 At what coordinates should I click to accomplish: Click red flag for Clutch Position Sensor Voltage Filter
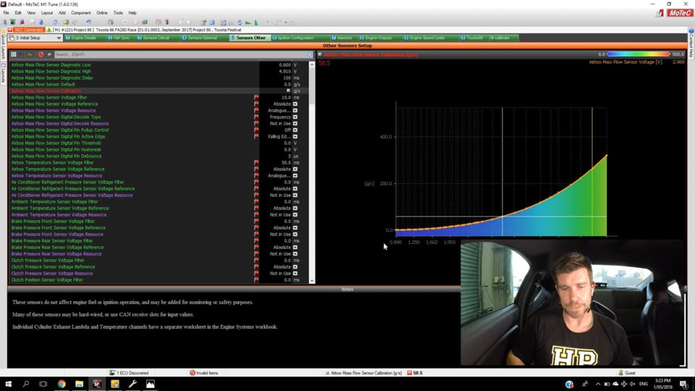click(256, 279)
